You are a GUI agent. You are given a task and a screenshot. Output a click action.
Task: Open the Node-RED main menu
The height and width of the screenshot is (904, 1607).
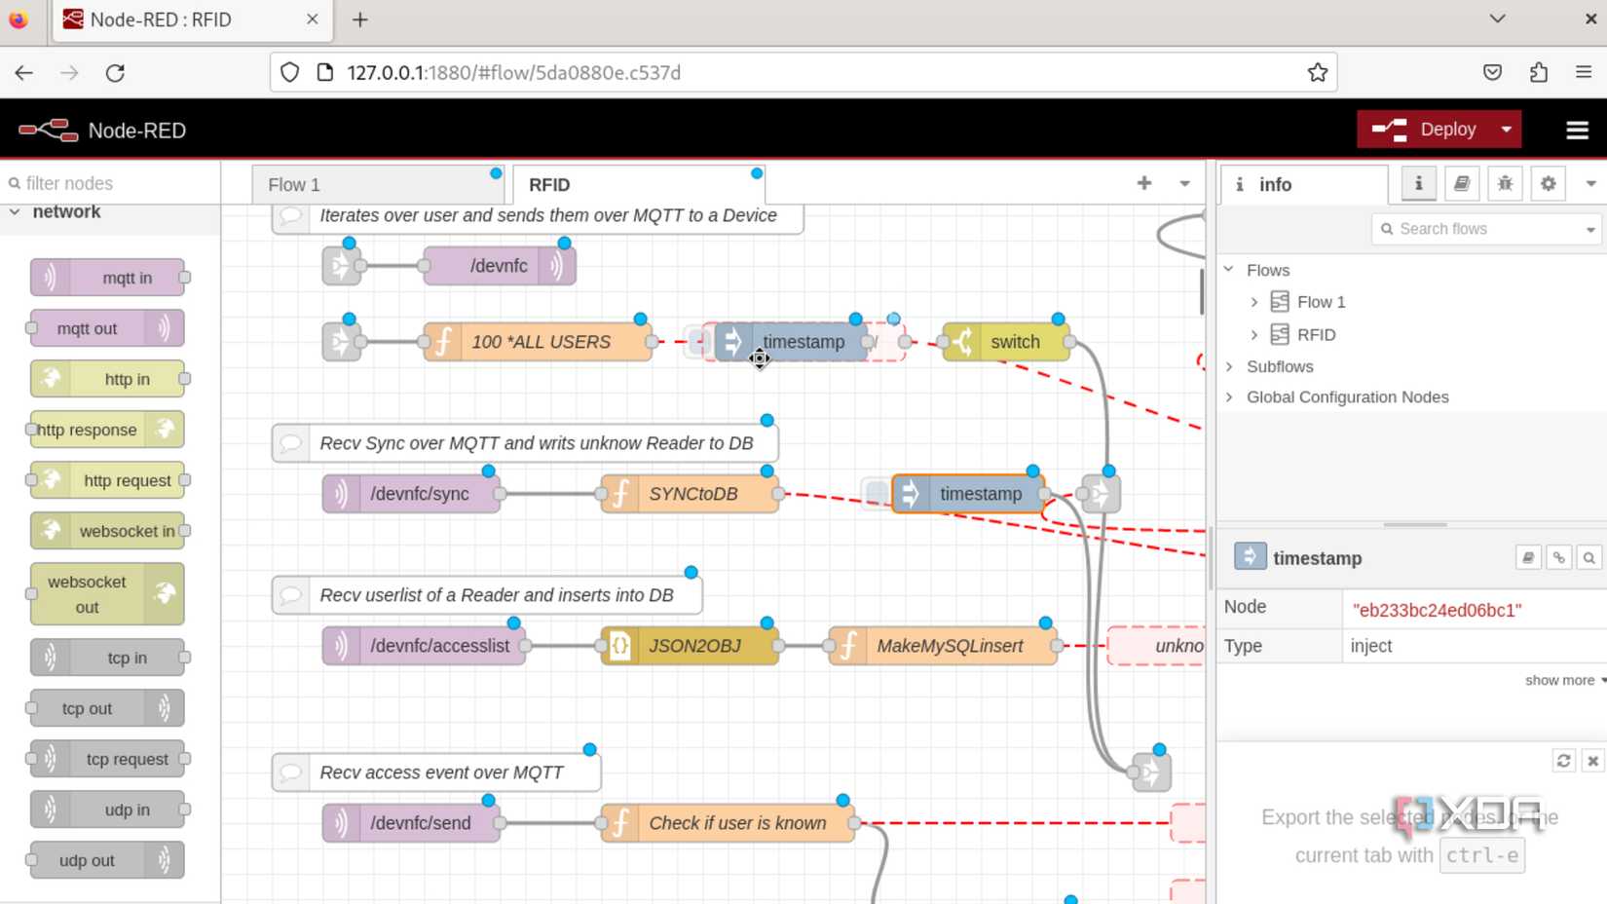(x=1578, y=129)
